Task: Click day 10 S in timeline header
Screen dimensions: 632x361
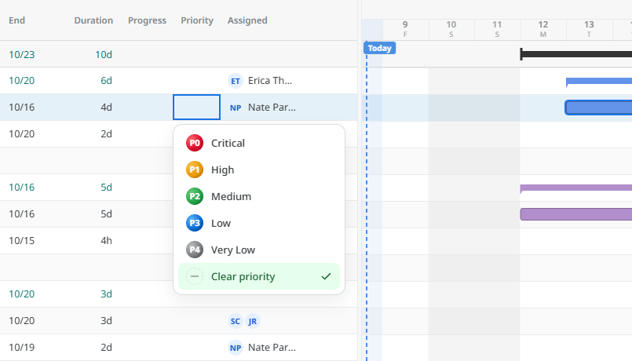Action: pyautogui.click(x=451, y=29)
